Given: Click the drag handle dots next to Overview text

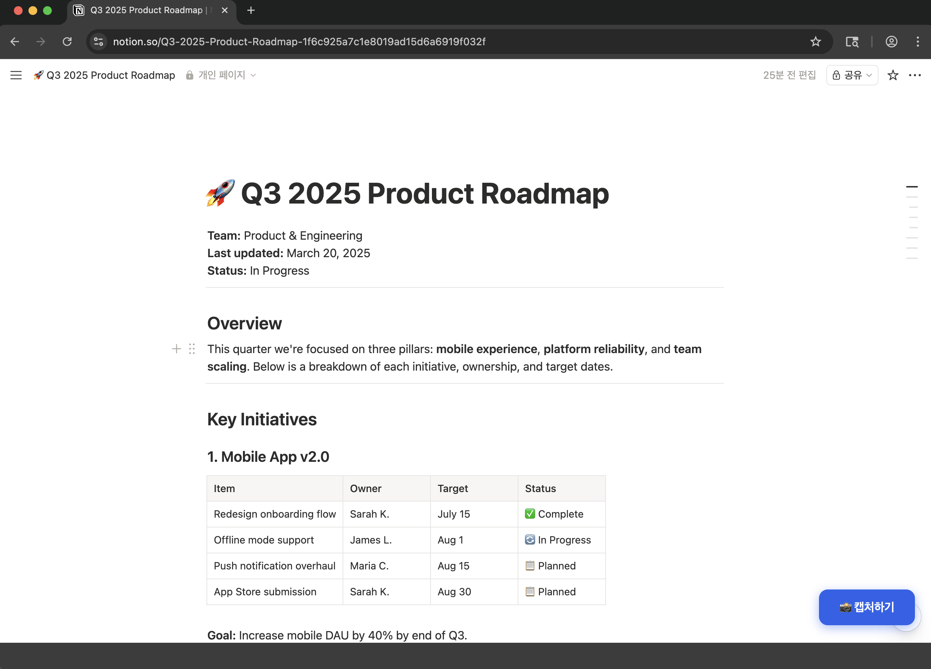Looking at the screenshot, I should (192, 349).
